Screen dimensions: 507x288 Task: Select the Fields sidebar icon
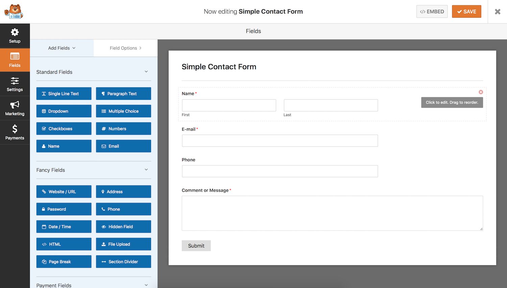click(x=15, y=60)
